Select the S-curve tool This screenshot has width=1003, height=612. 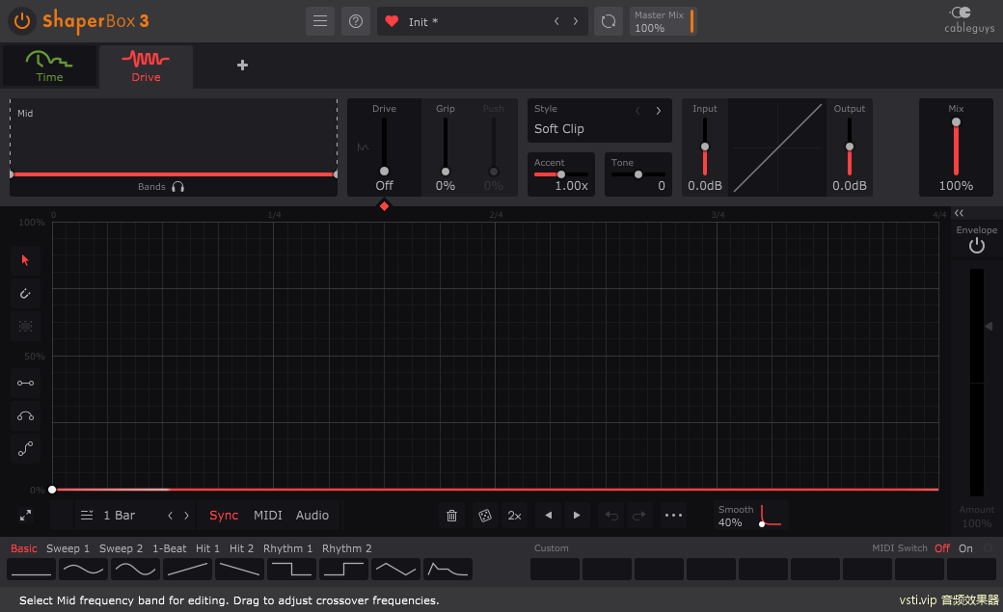coord(26,449)
